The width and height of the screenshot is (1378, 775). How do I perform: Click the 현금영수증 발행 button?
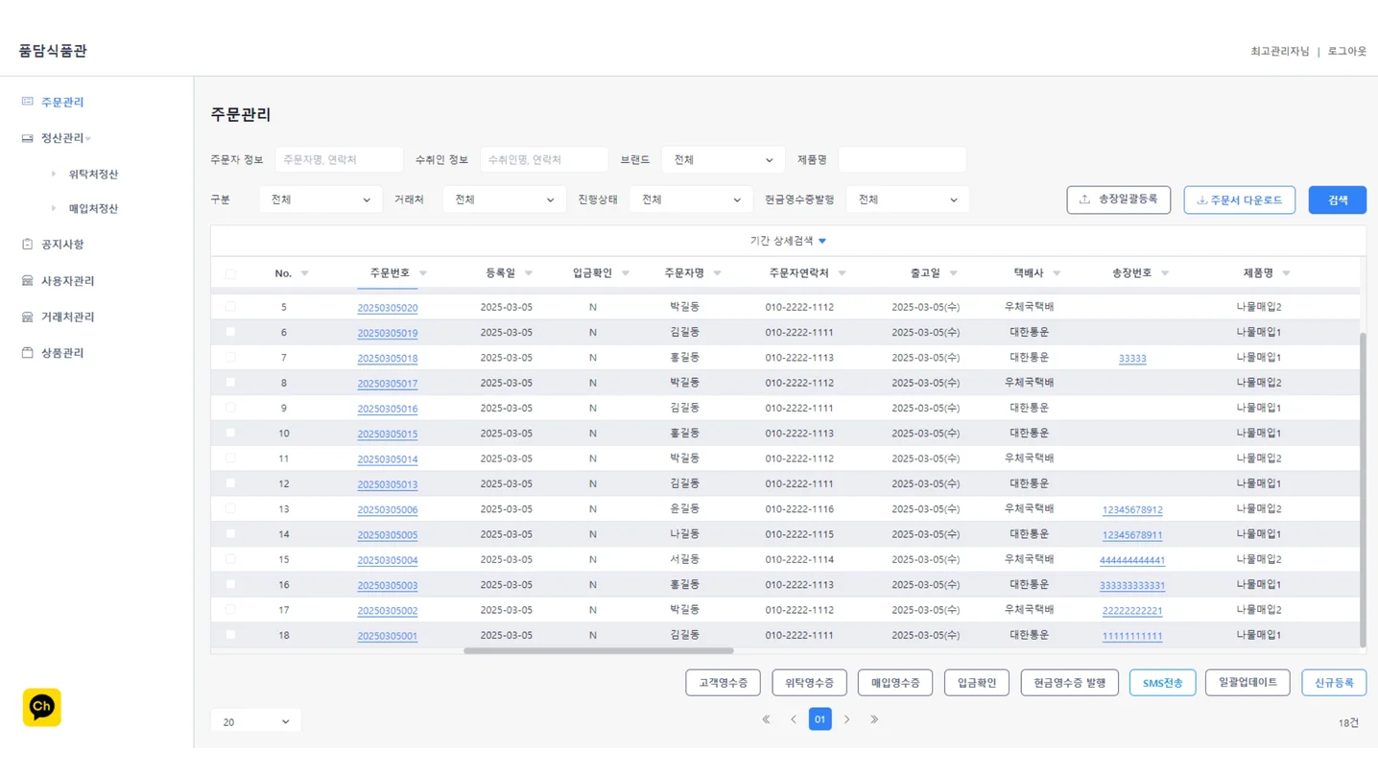click(1069, 683)
